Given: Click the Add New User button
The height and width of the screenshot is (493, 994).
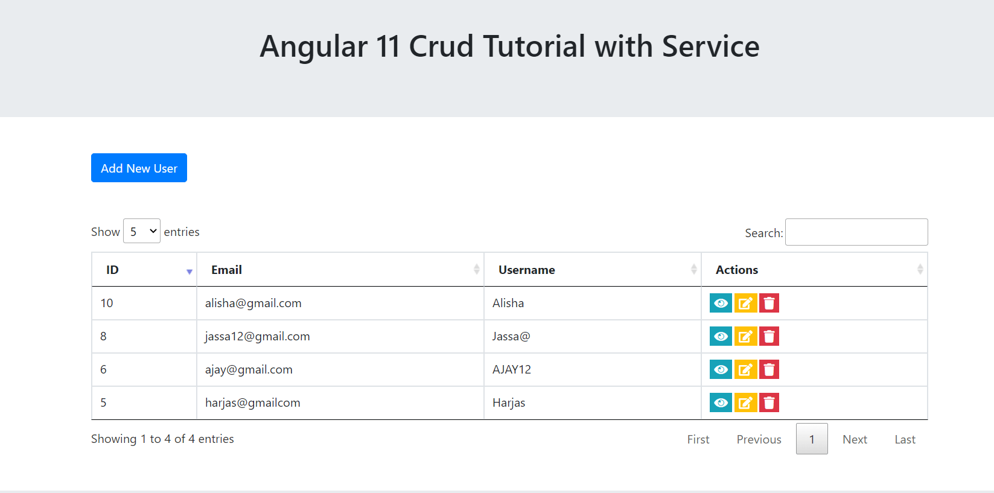Looking at the screenshot, I should 139,168.
